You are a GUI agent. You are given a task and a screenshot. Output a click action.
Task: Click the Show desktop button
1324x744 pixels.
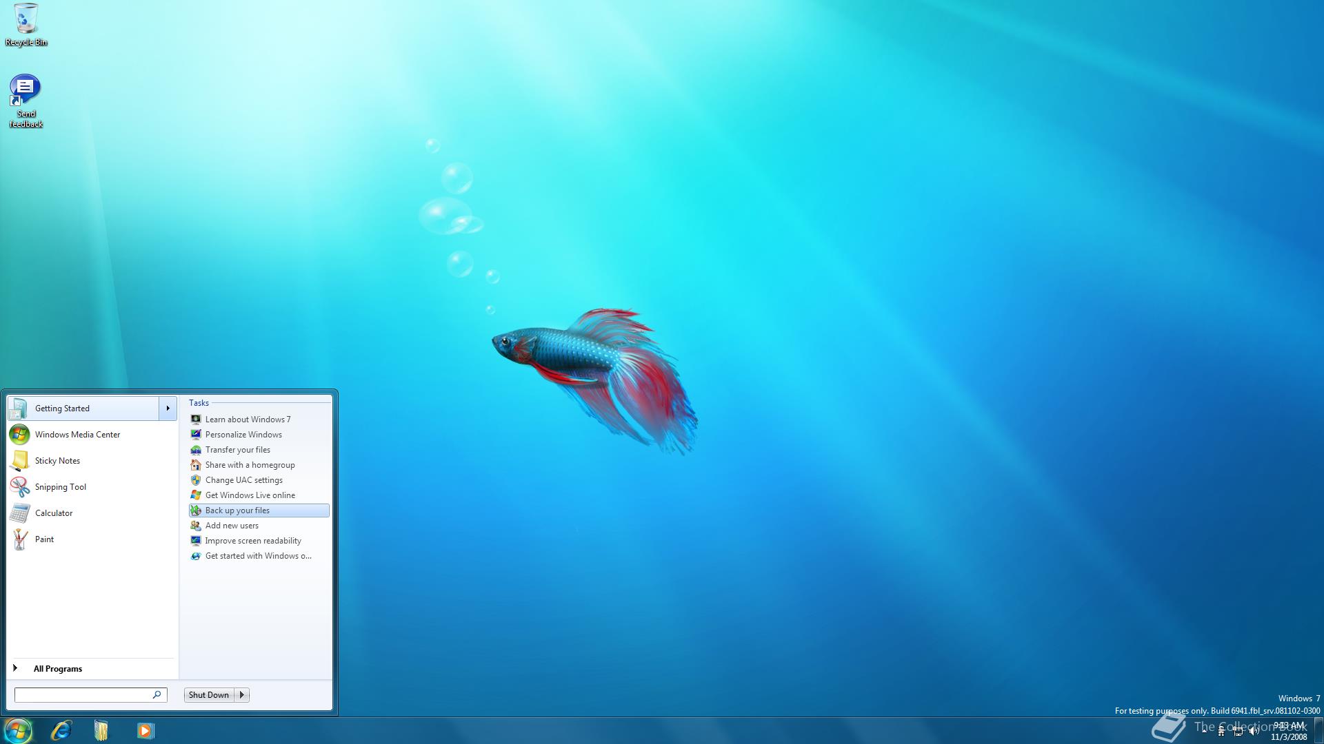[1318, 730]
